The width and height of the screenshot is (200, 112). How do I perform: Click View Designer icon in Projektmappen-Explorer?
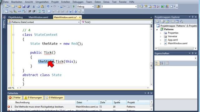(x=177, y=21)
